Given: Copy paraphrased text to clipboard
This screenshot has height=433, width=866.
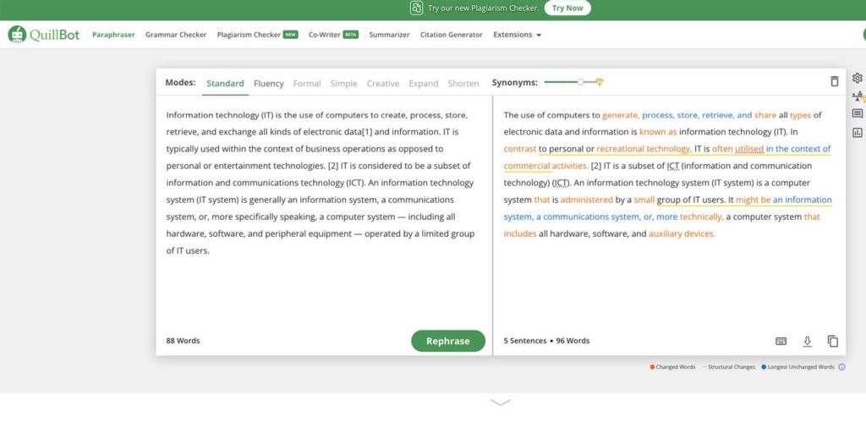Looking at the screenshot, I should coord(833,342).
